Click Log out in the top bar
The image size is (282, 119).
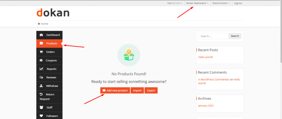[238, 3]
